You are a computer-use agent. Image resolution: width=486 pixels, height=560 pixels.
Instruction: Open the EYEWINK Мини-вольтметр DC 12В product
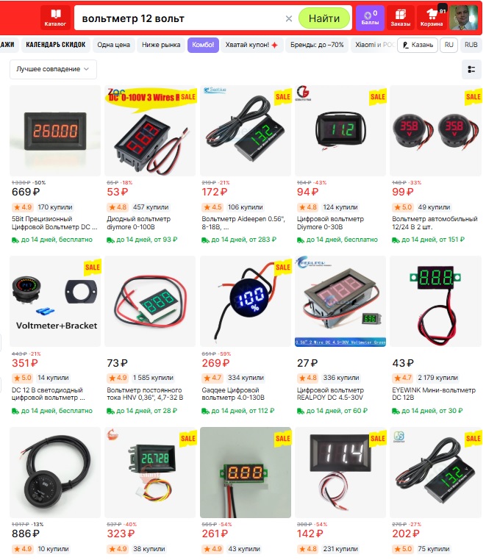pyautogui.click(x=434, y=394)
